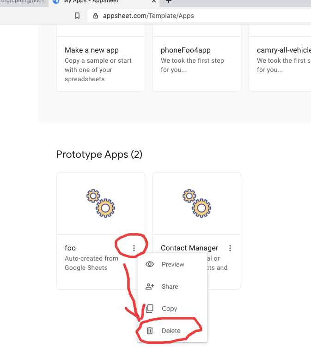Click the foo app's gears thumbnail
This screenshot has width=311, height=363.
tap(101, 203)
